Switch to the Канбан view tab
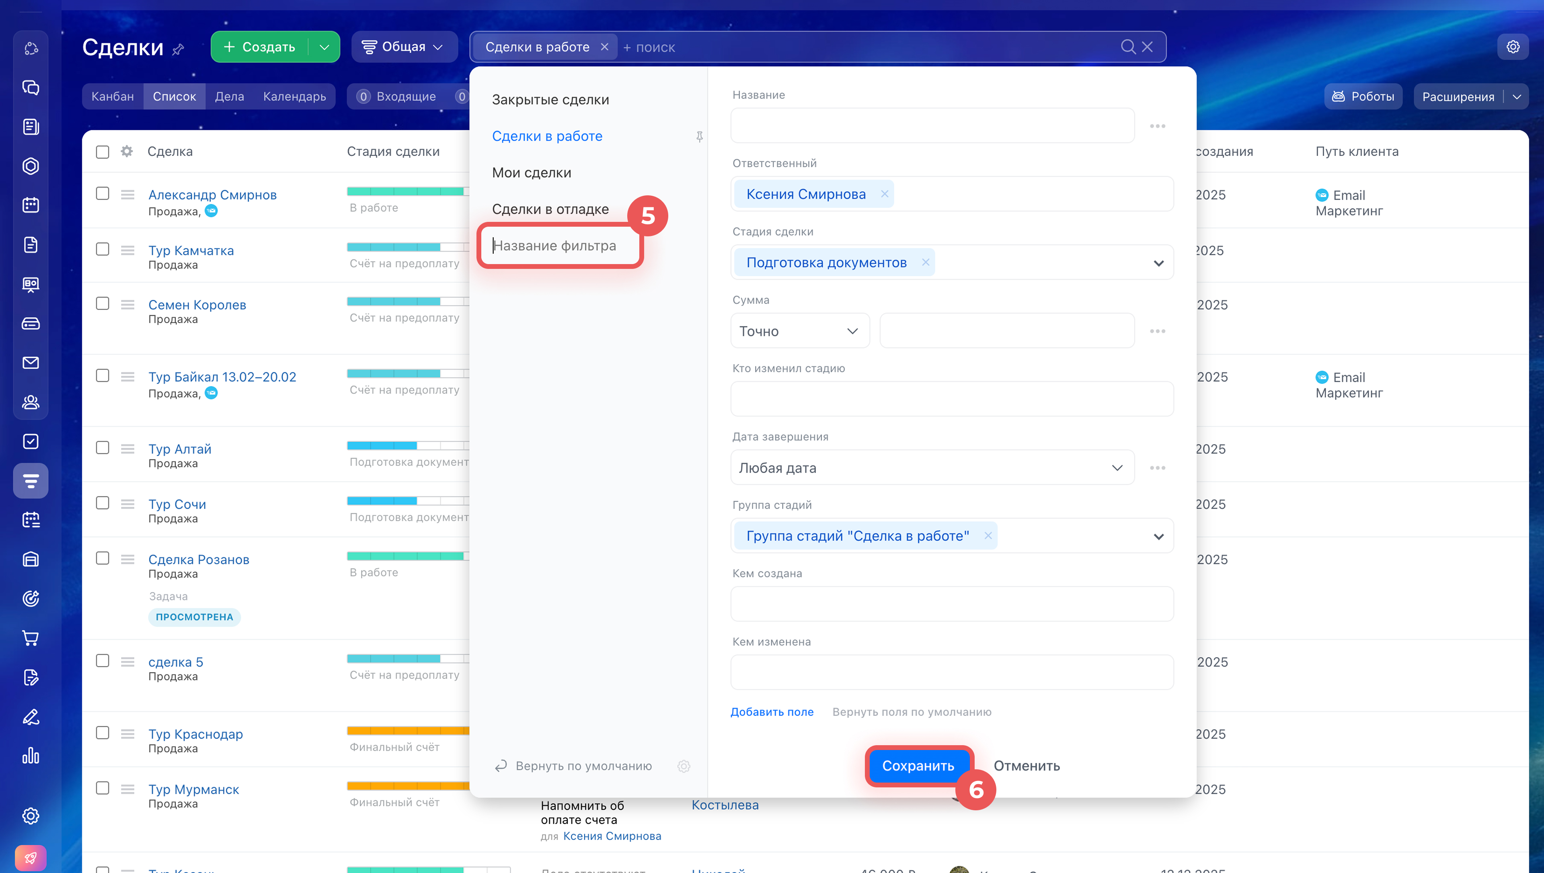The image size is (1544, 873). [113, 96]
